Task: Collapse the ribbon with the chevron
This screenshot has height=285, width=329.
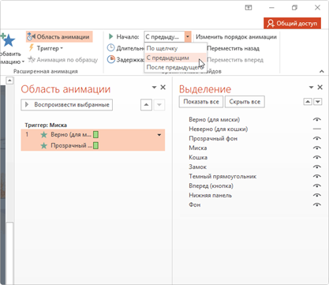Action: coord(321,71)
